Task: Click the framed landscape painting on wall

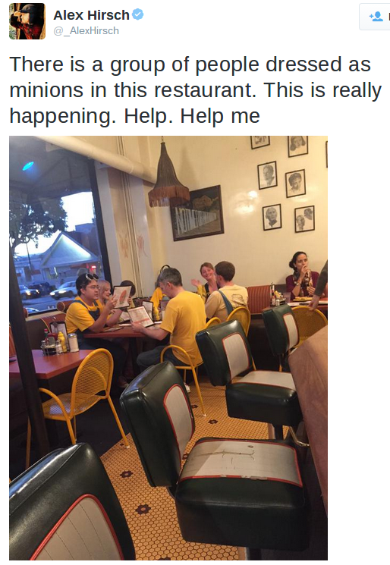Action: click(197, 212)
